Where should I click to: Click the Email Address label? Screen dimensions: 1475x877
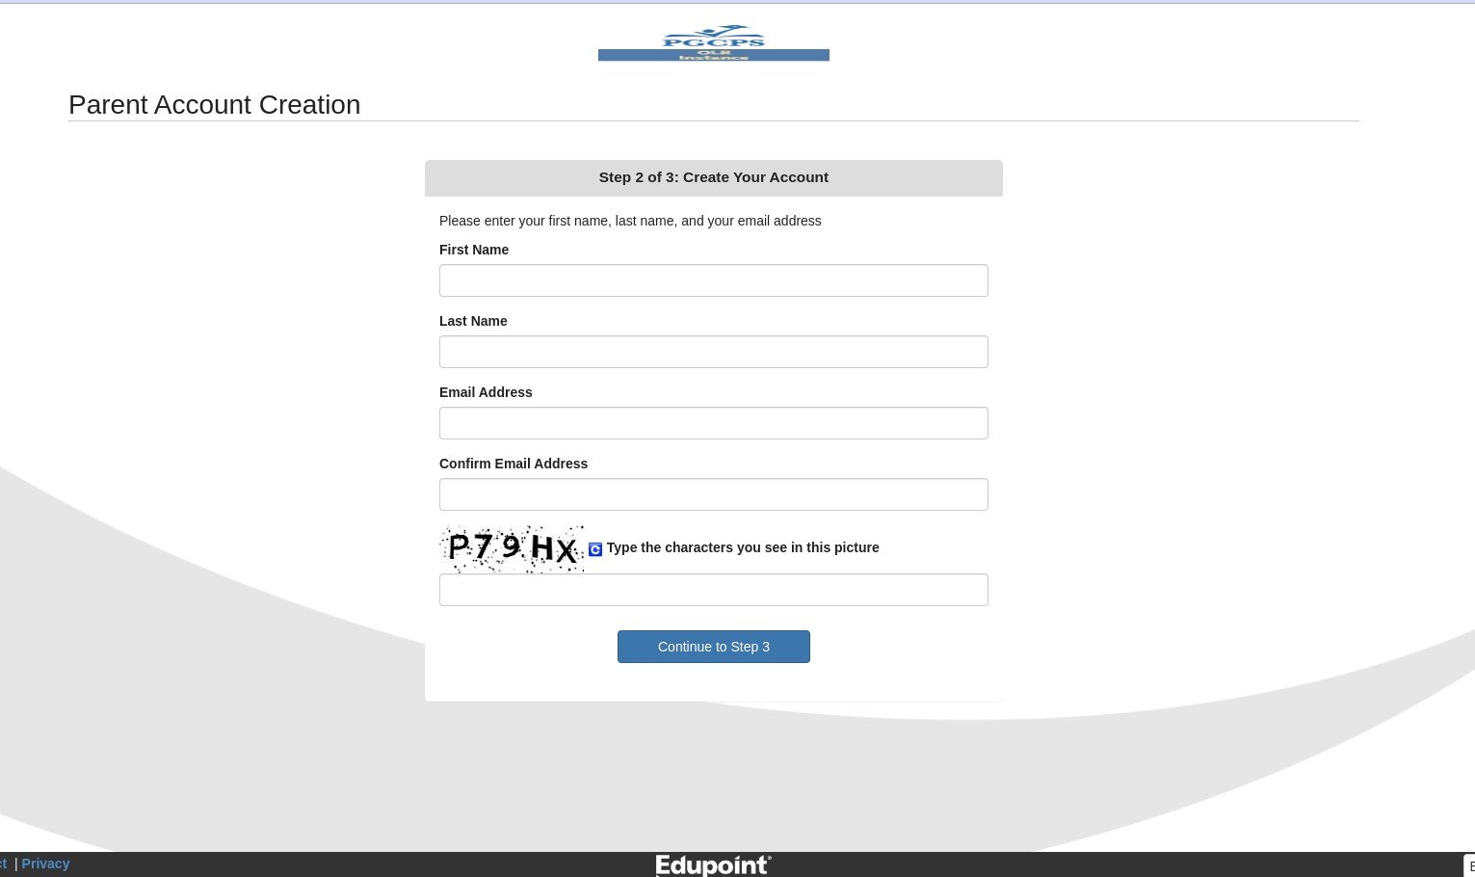[x=486, y=392]
